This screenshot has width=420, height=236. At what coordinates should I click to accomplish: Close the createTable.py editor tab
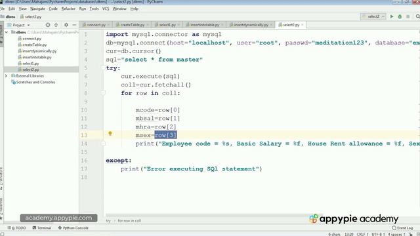tap(147, 25)
